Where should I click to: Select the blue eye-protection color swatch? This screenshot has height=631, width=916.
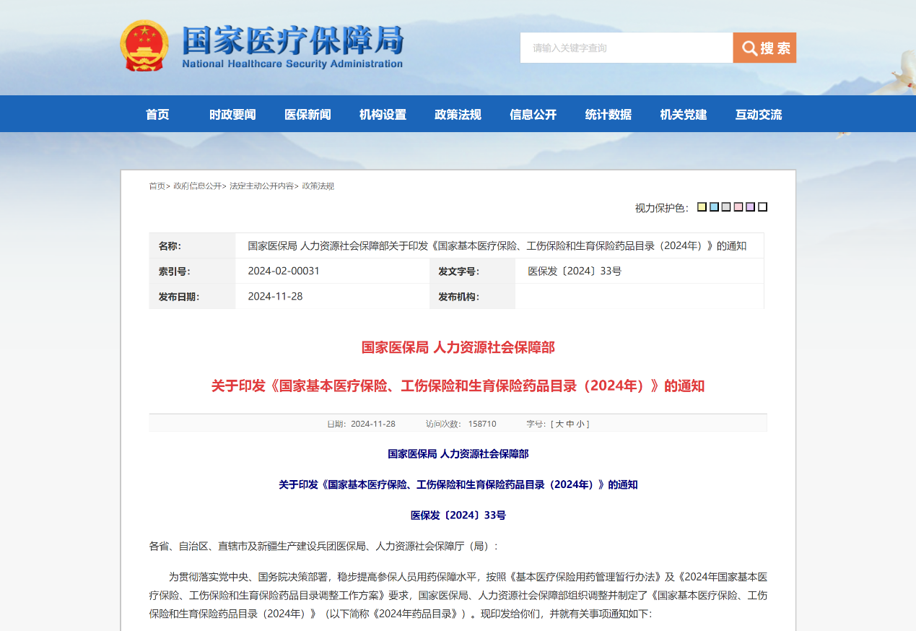pyautogui.click(x=714, y=207)
